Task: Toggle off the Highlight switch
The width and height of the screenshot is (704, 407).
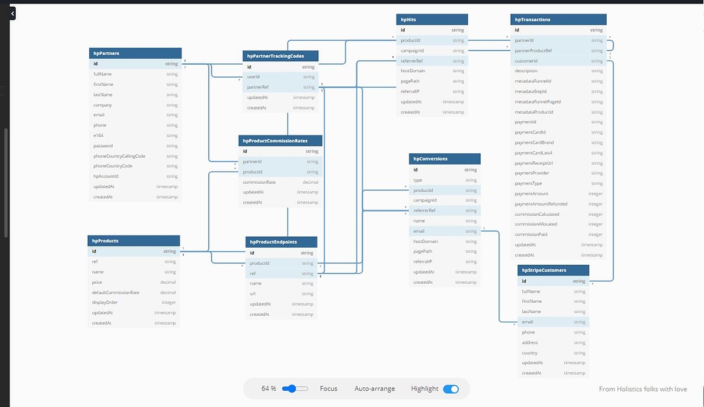Action: point(452,388)
